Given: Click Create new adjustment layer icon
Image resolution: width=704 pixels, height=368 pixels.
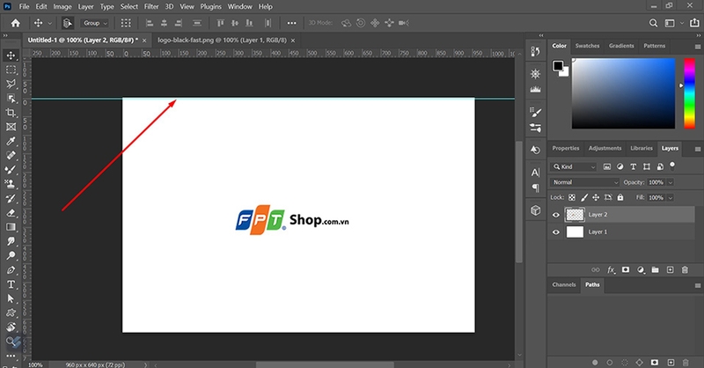Looking at the screenshot, I should [x=641, y=269].
